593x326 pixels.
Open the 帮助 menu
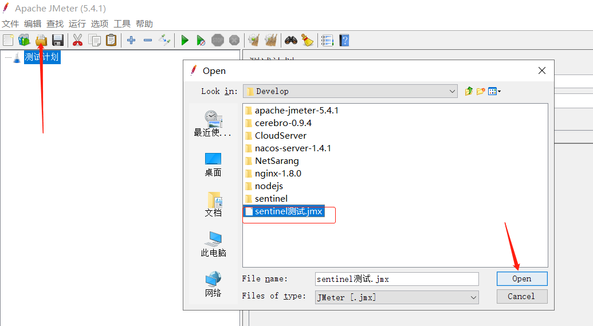tap(144, 24)
